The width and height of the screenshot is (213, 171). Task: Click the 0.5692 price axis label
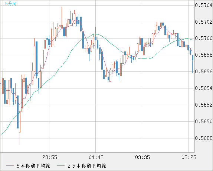(x=204, y=105)
